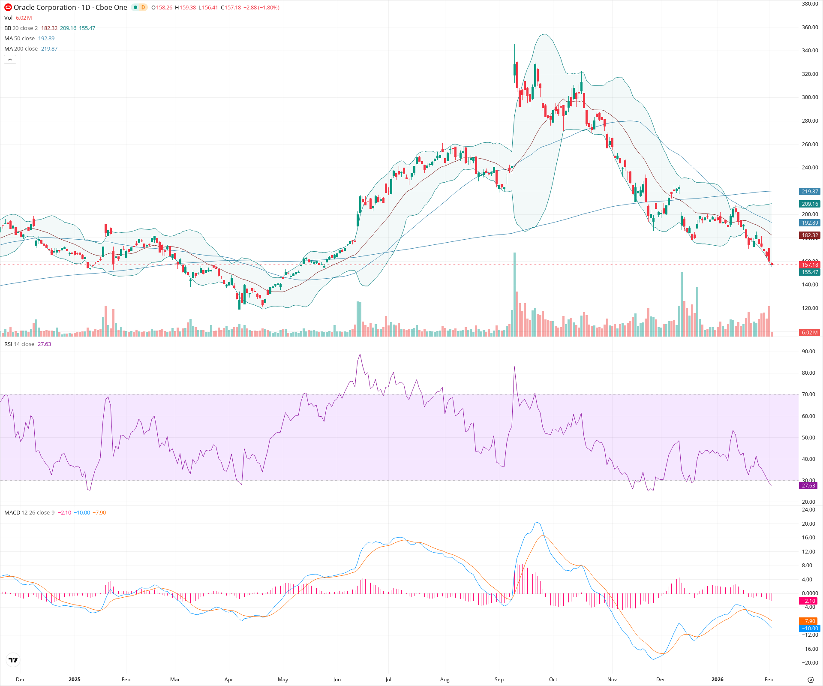Click the 6.02M volume label on price scale
The width and height of the screenshot is (823, 686).
click(x=808, y=332)
